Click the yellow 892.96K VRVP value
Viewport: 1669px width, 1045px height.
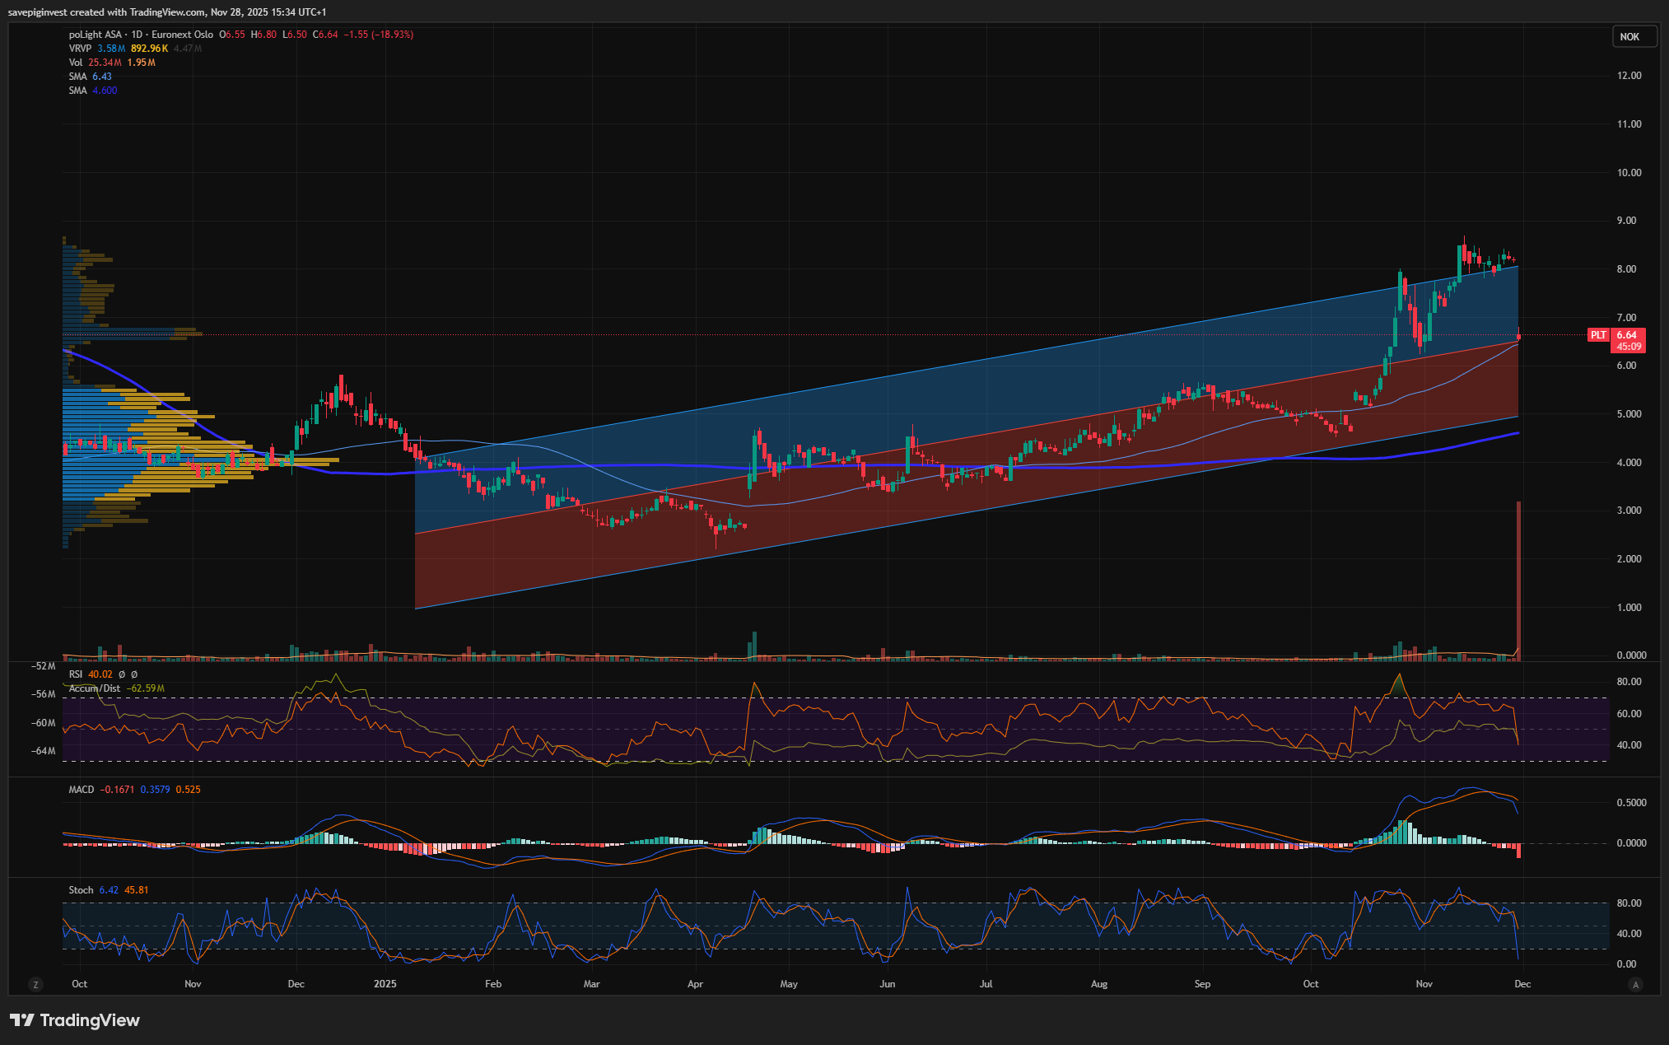(149, 49)
